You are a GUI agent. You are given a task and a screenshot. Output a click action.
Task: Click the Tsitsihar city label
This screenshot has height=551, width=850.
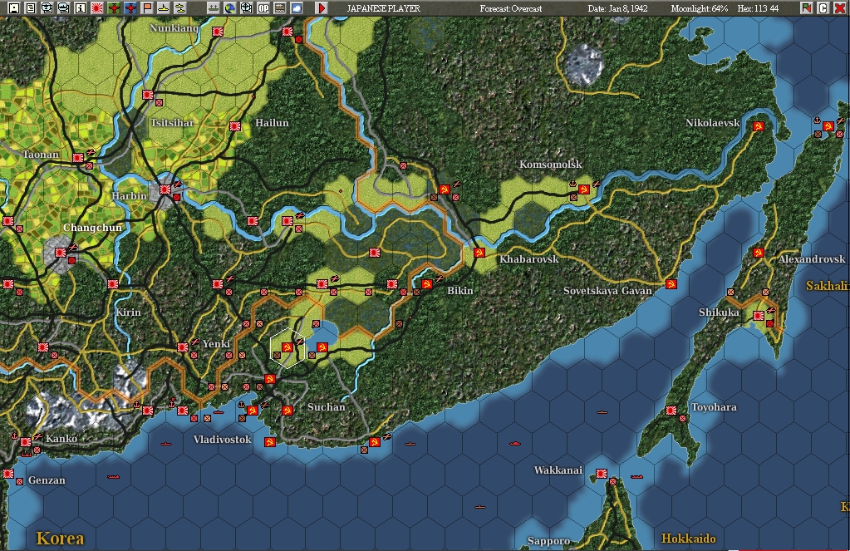tap(172, 122)
